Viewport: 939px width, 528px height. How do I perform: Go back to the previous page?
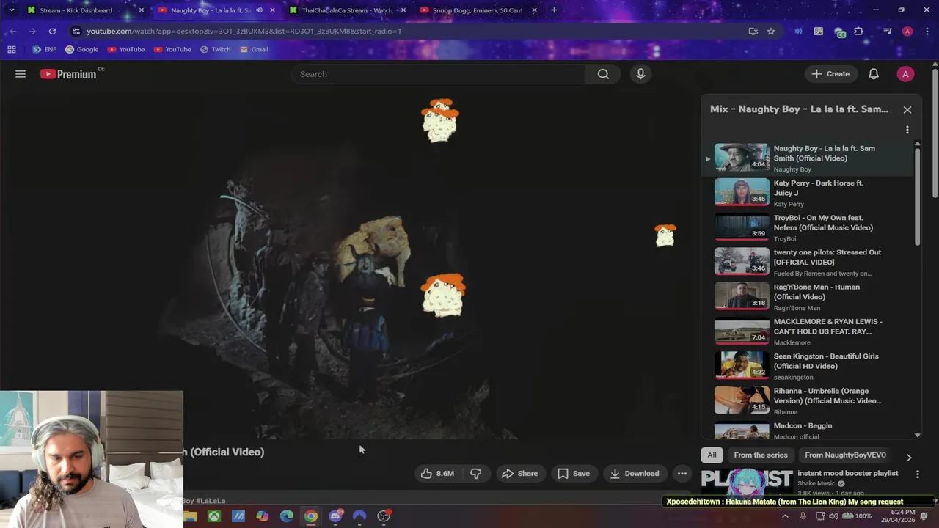[x=12, y=32]
